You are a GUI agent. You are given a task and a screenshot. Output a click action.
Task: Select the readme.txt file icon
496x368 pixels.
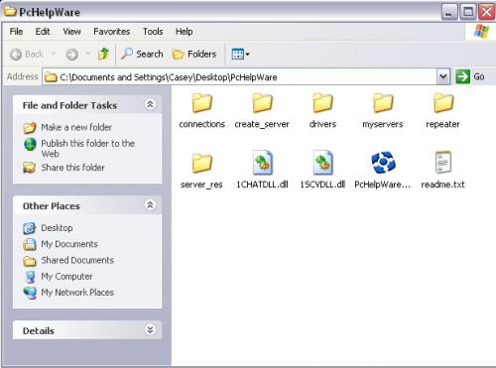pyautogui.click(x=443, y=162)
